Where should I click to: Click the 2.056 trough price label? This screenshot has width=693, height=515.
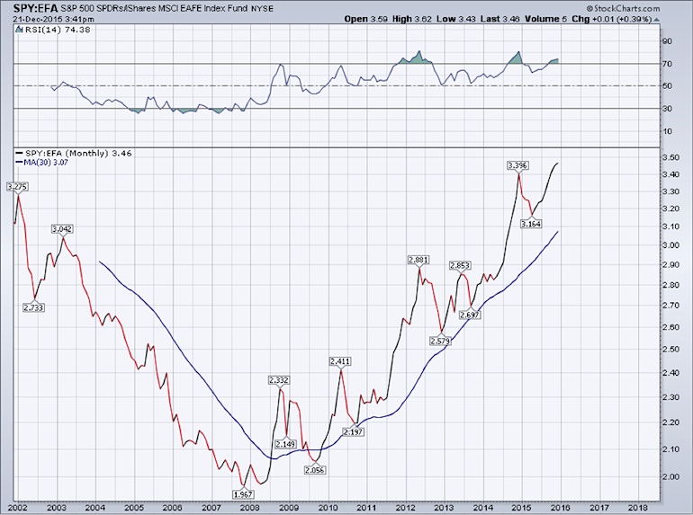click(x=315, y=470)
